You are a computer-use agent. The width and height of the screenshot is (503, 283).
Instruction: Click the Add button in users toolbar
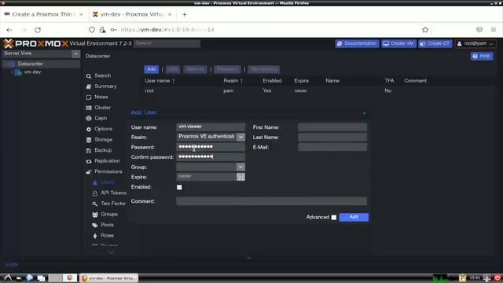point(152,69)
